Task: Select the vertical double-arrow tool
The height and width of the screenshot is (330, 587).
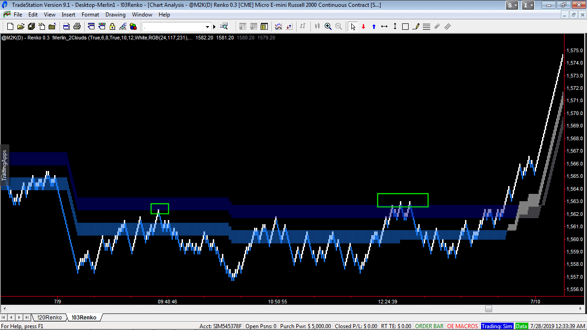Action: click(395, 27)
